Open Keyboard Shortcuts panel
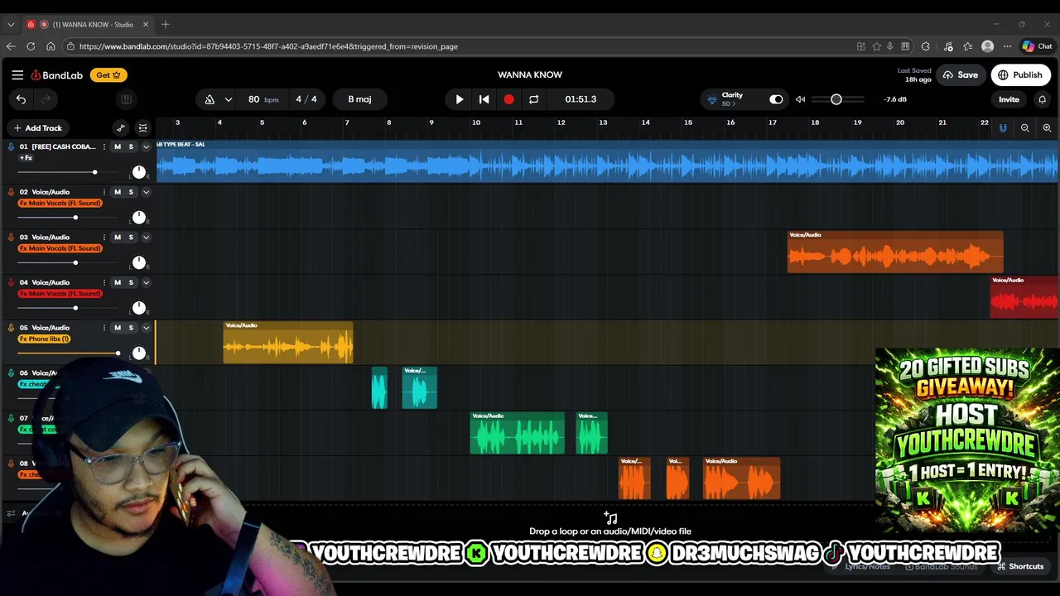Image resolution: width=1060 pixels, height=596 pixels. click(1020, 566)
